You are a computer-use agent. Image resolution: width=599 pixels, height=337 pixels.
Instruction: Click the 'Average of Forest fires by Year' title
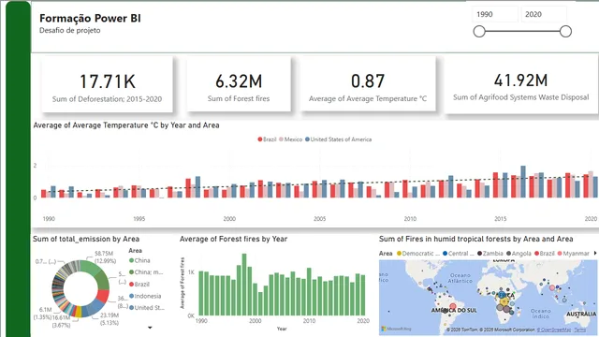coord(233,240)
